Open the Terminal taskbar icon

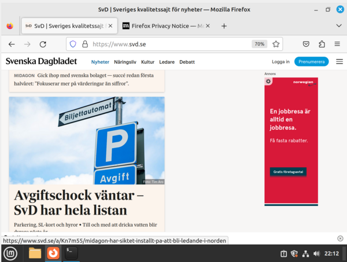(x=71, y=253)
